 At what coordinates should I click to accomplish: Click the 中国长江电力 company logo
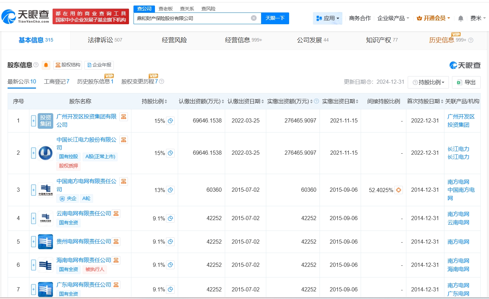45,153
